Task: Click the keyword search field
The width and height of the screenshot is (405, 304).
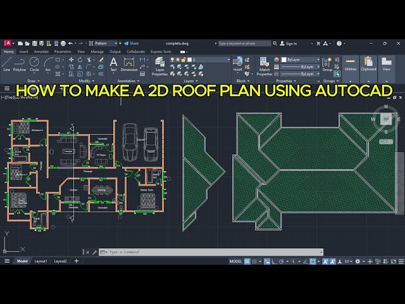Action: tap(244, 44)
